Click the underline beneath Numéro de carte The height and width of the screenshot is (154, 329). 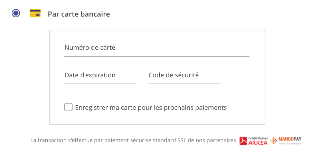coord(157,56)
